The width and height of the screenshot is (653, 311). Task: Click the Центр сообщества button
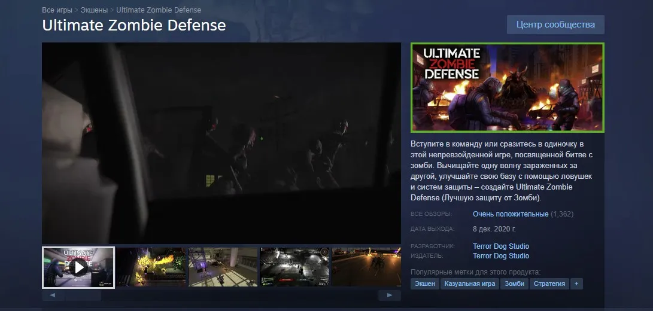coord(555,25)
